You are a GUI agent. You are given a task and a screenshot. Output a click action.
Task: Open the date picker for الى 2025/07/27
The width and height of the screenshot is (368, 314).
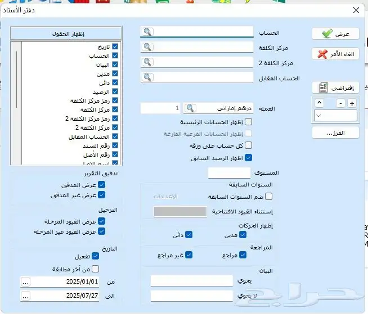25,296
